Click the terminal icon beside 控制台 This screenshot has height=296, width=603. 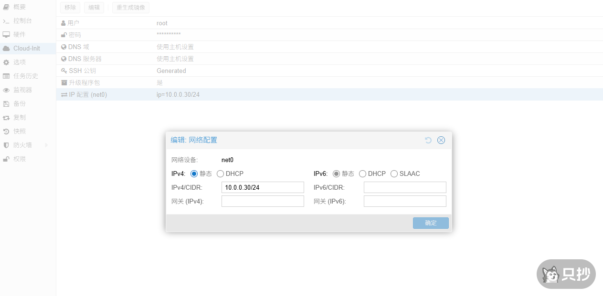pyautogui.click(x=6, y=21)
